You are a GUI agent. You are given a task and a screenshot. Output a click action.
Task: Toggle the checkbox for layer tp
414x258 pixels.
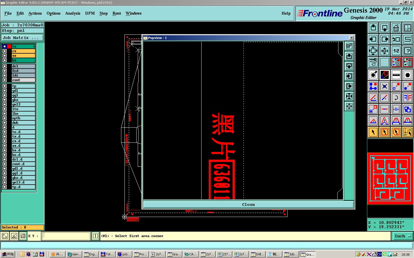click(5, 86)
